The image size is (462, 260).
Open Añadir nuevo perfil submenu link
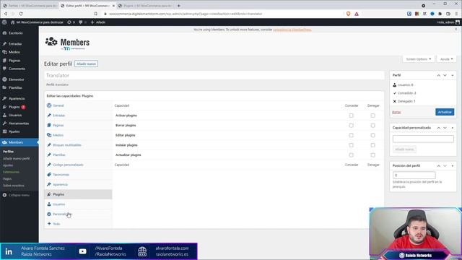16,158
